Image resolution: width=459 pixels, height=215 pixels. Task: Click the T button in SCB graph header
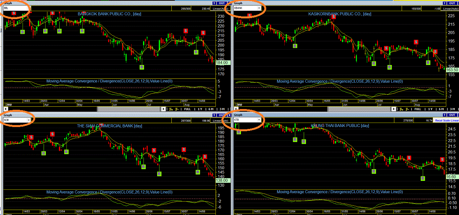pos(215,115)
